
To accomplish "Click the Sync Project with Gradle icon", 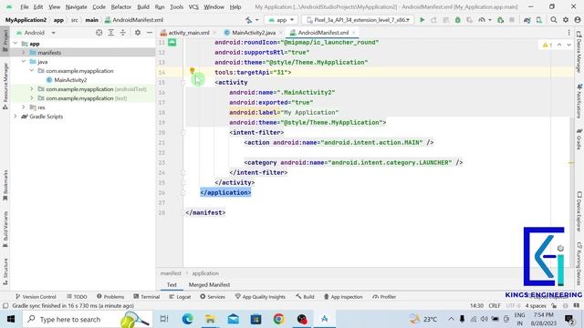I will 527,20.
